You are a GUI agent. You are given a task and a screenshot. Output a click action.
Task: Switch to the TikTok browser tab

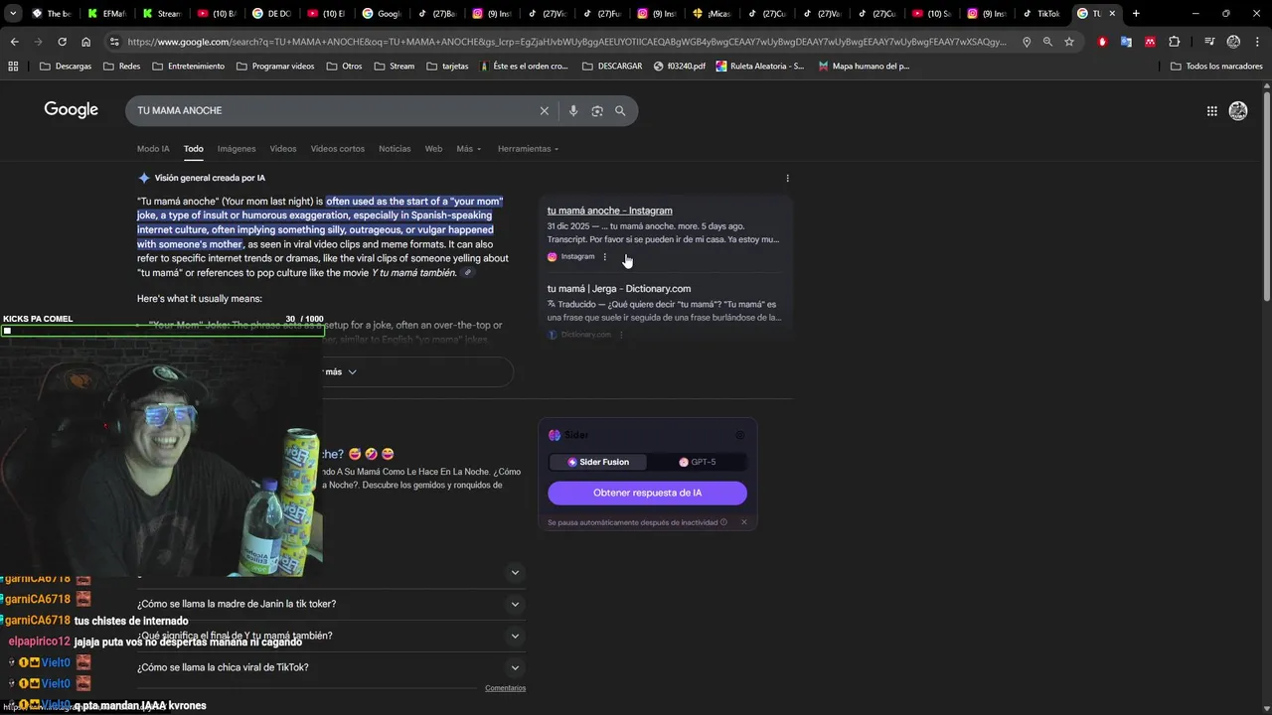(1040, 14)
